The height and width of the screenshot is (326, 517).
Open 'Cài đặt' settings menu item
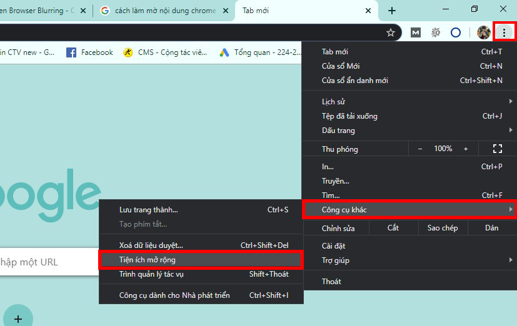pyautogui.click(x=409, y=246)
